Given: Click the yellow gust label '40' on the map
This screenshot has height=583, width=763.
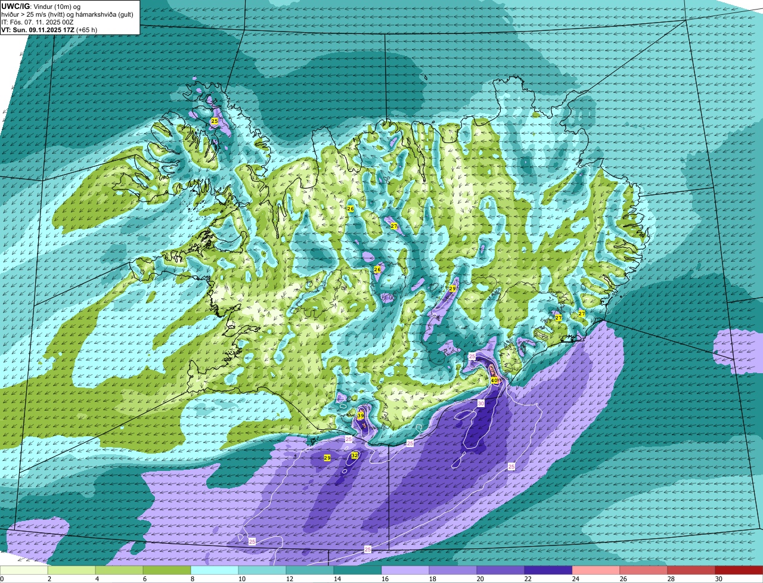Looking at the screenshot, I should [x=494, y=380].
